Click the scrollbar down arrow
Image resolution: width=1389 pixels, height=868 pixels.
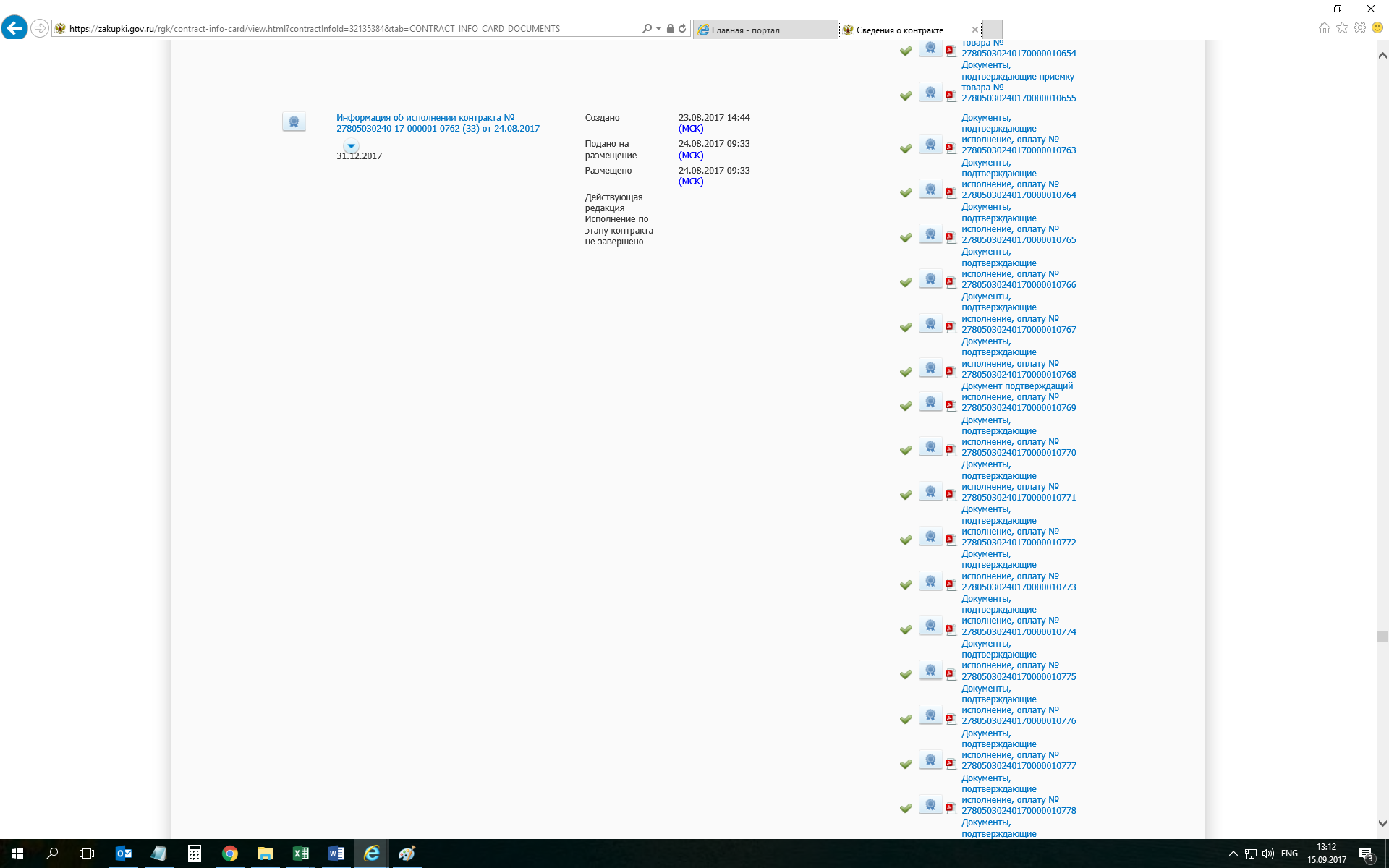[x=1382, y=823]
